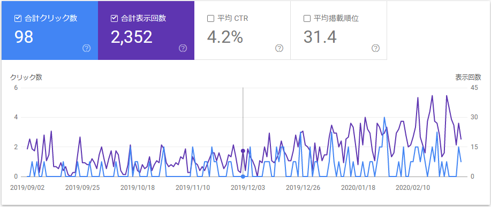Screen dimensions: 491x207
Task: Select the purple impressions marker on the chart
Action: (243, 151)
